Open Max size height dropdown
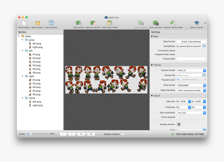The width and height of the screenshot is (224, 162). (x=204, y=101)
